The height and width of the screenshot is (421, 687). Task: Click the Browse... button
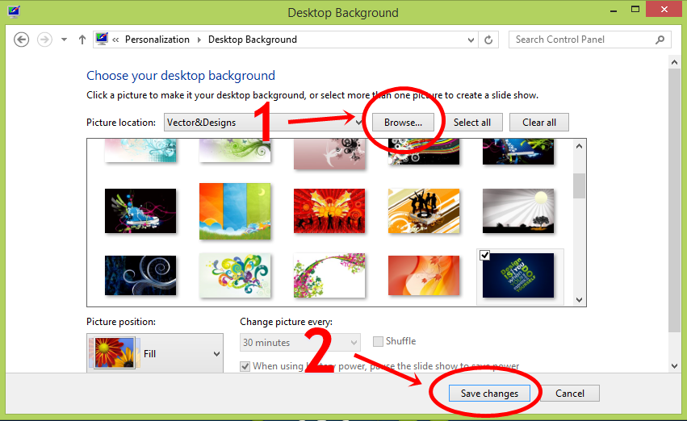pyautogui.click(x=403, y=123)
